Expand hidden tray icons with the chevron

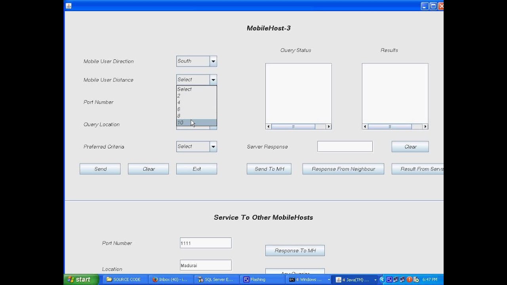[x=382, y=279]
